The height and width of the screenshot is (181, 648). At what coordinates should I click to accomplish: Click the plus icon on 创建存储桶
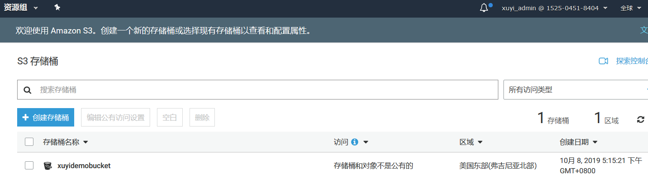25,118
